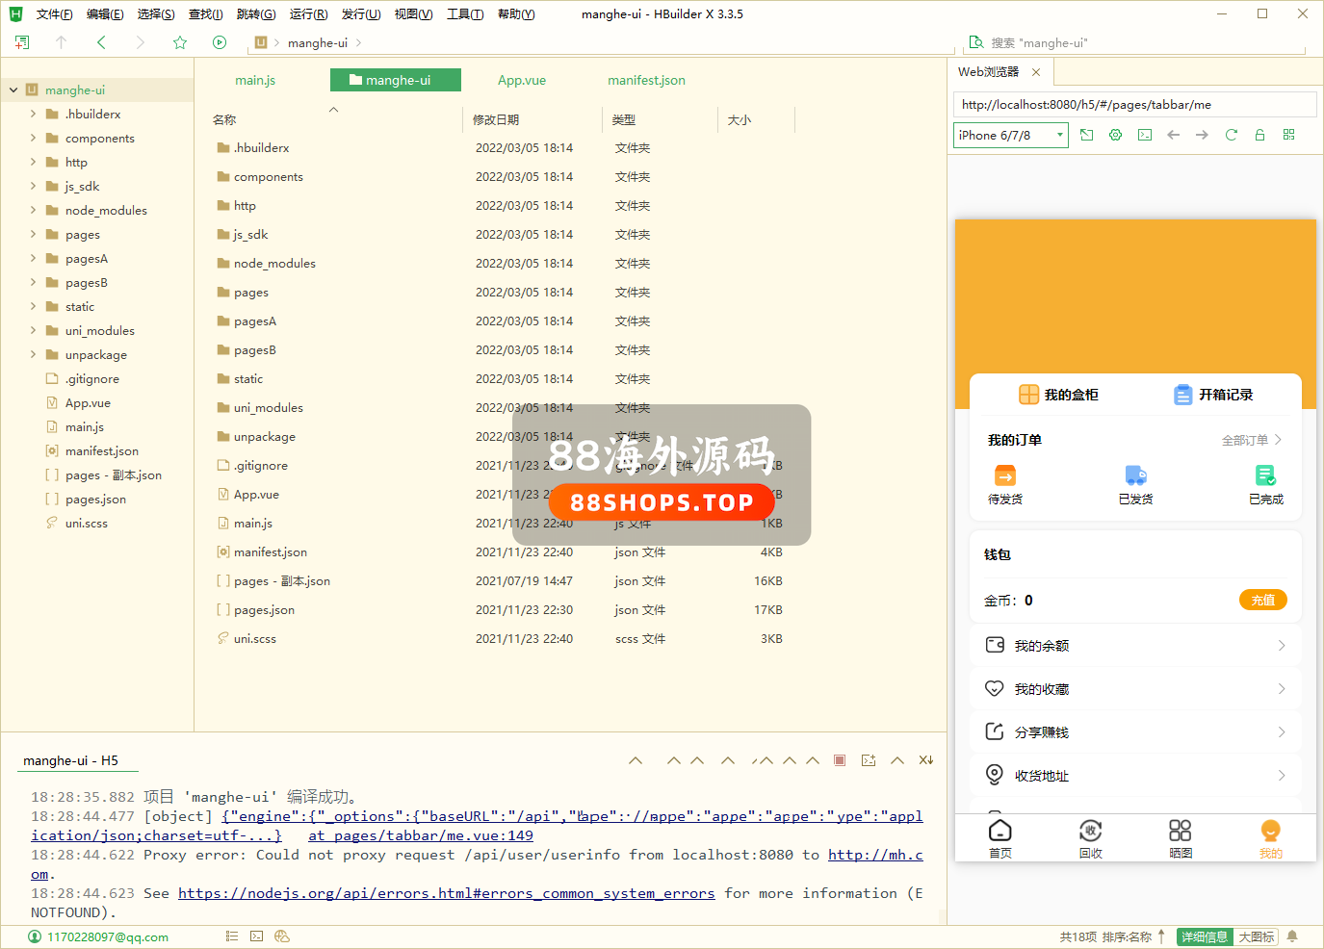1324x949 pixels.
Task: Click the browser URL address field
Action: pyautogui.click(x=1134, y=104)
